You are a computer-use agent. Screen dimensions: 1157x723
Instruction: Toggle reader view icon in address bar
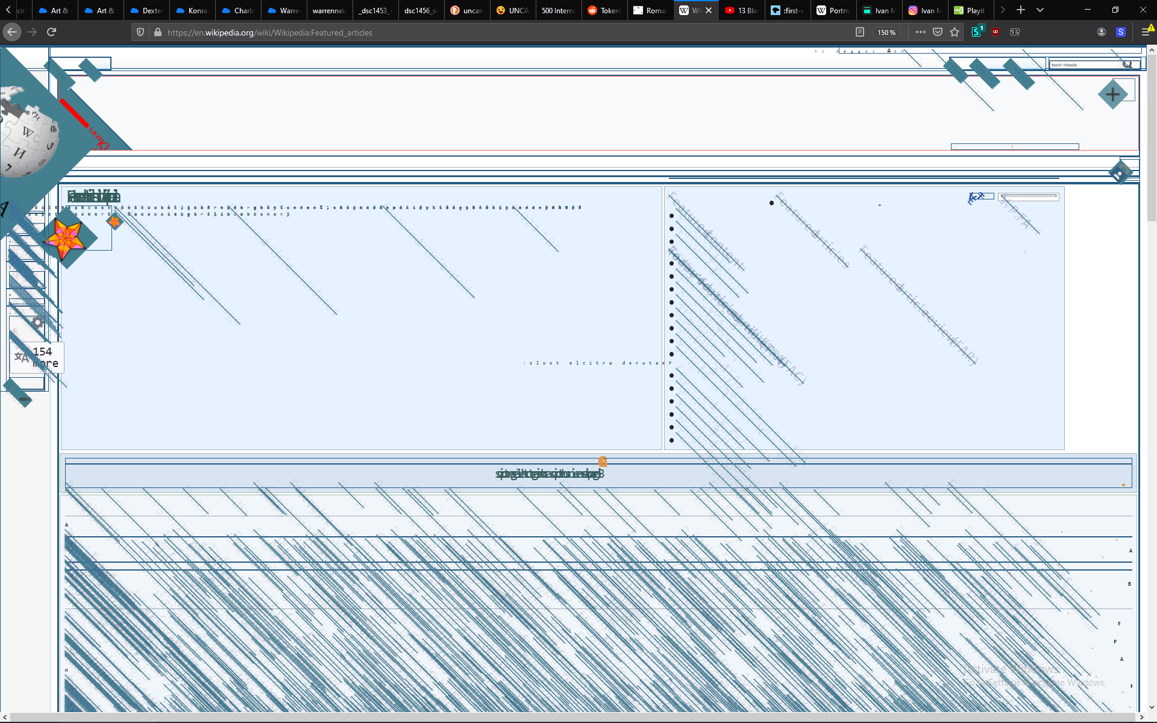pos(860,32)
